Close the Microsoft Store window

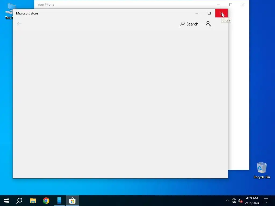click(x=222, y=13)
